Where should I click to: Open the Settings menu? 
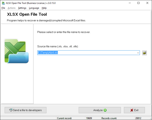pos(22,8)
